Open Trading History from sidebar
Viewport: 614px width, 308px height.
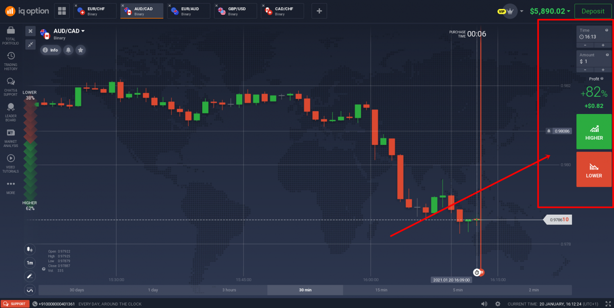point(11,56)
